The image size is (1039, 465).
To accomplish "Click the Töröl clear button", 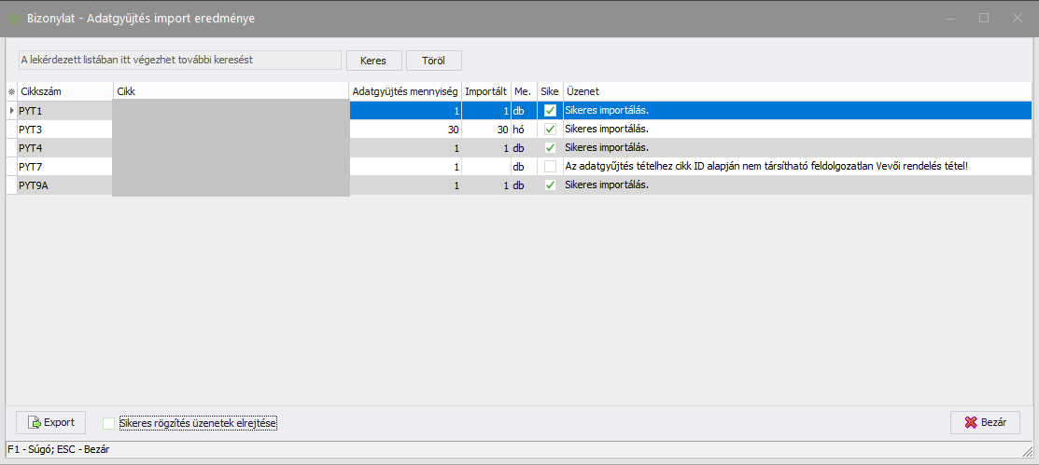I will click(433, 61).
